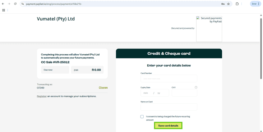Viewport: 263px width, 132px height.
Task: Reload the PayFast payment page
Action: [15, 4]
